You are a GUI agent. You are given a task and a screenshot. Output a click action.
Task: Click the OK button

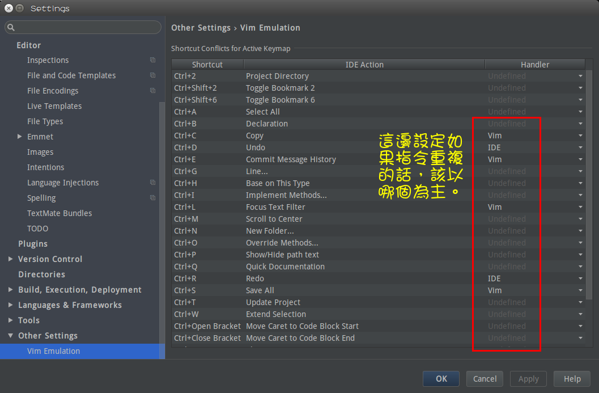tap(441, 378)
